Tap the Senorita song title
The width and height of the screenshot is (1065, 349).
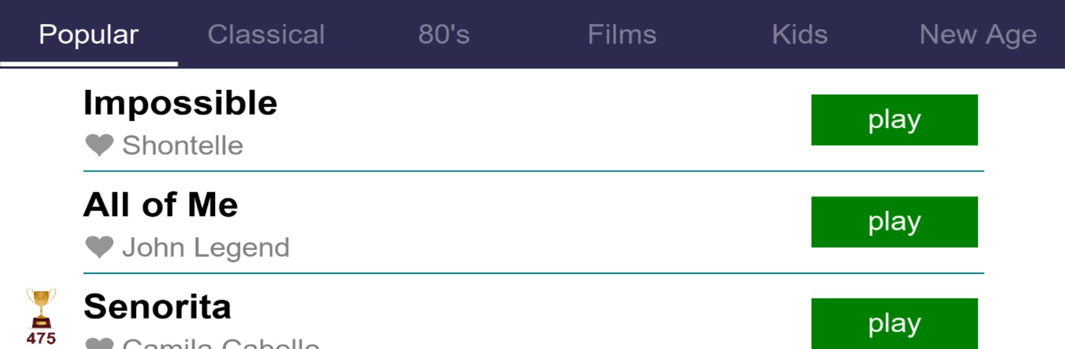tap(158, 307)
